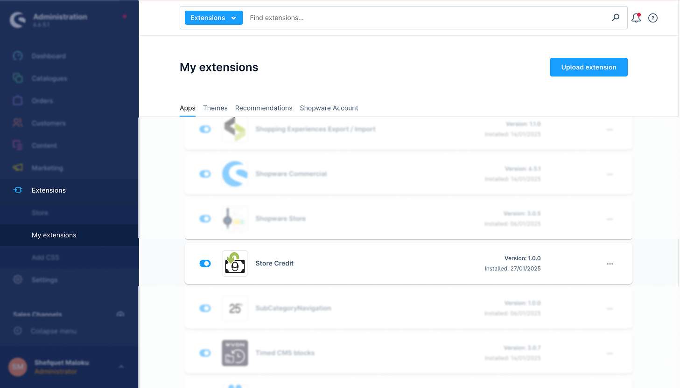Switch to the Themes tab
This screenshot has width=680, height=388.
[x=215, y=108]
